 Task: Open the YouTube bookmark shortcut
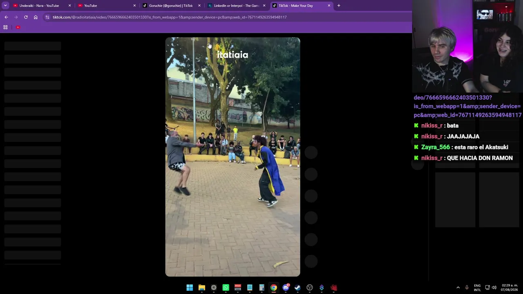coord(18,27)
